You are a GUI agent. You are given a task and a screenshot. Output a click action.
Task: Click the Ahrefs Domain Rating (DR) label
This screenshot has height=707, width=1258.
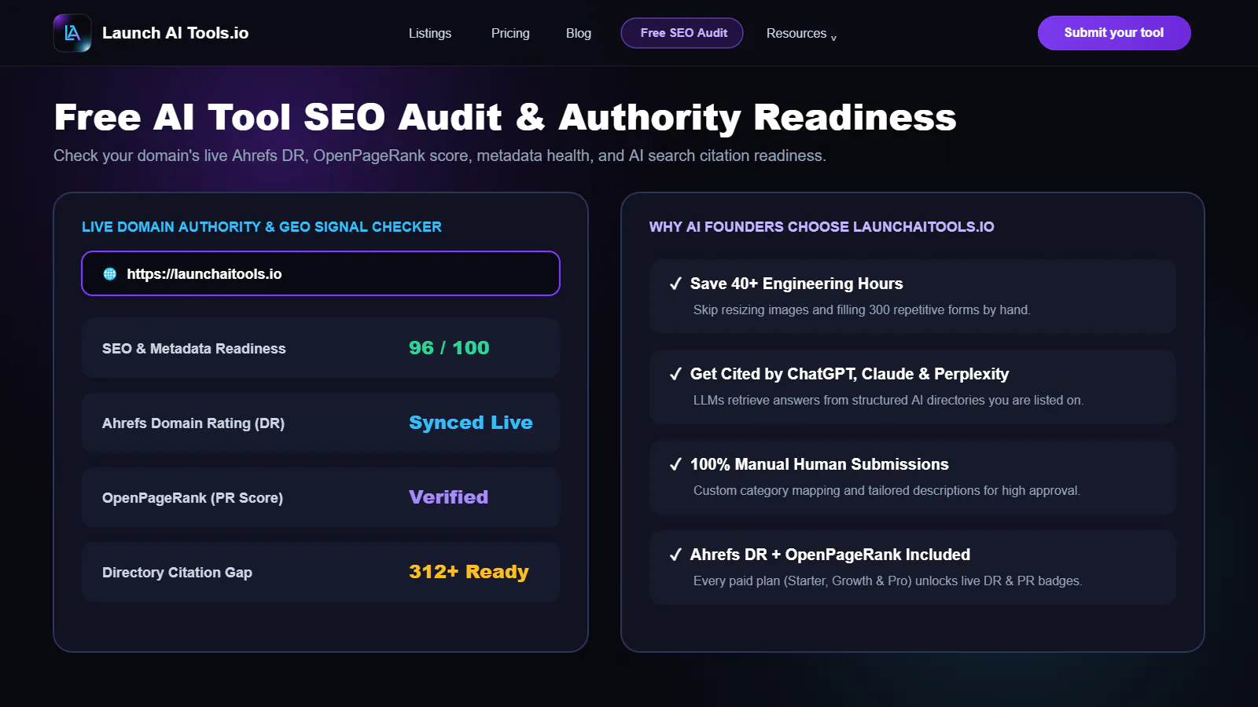click(193, 423)
